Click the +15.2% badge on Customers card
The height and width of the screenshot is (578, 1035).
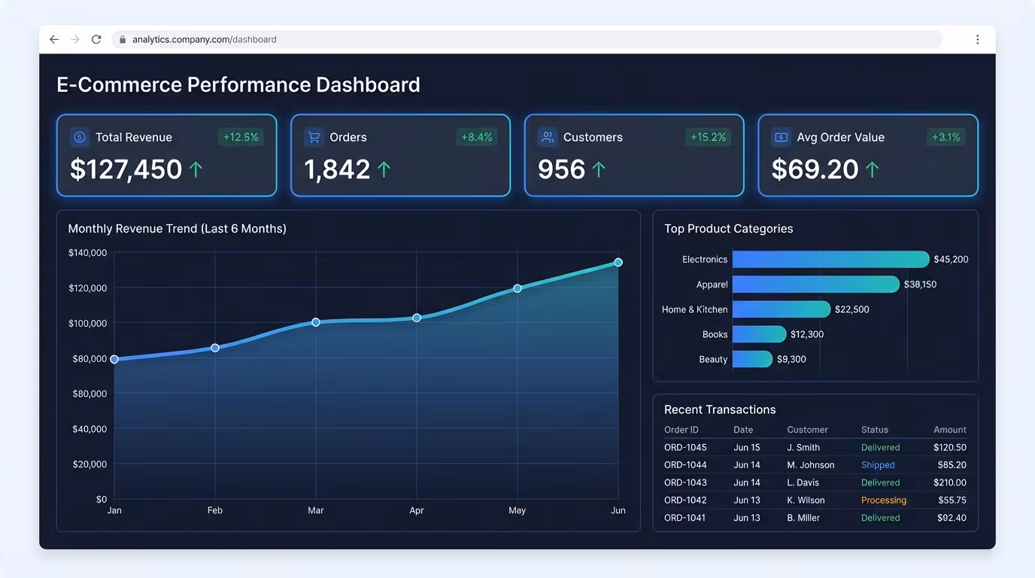pyautogui.click(x=708, y=137)
